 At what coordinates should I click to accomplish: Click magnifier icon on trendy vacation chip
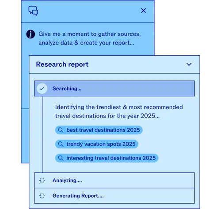(61, 144)
